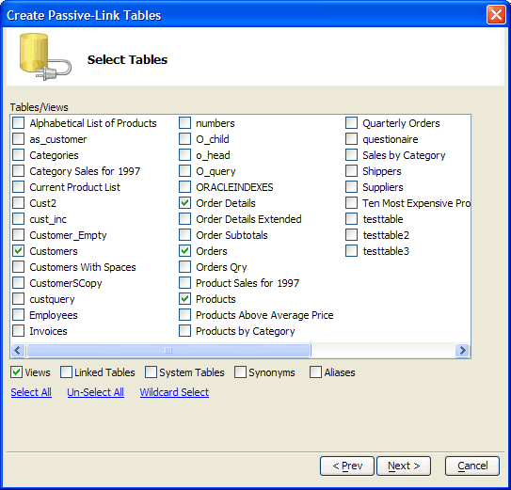Enable the System Tables filter
Viewport: 511px width, 490px height.
(151, 372)
